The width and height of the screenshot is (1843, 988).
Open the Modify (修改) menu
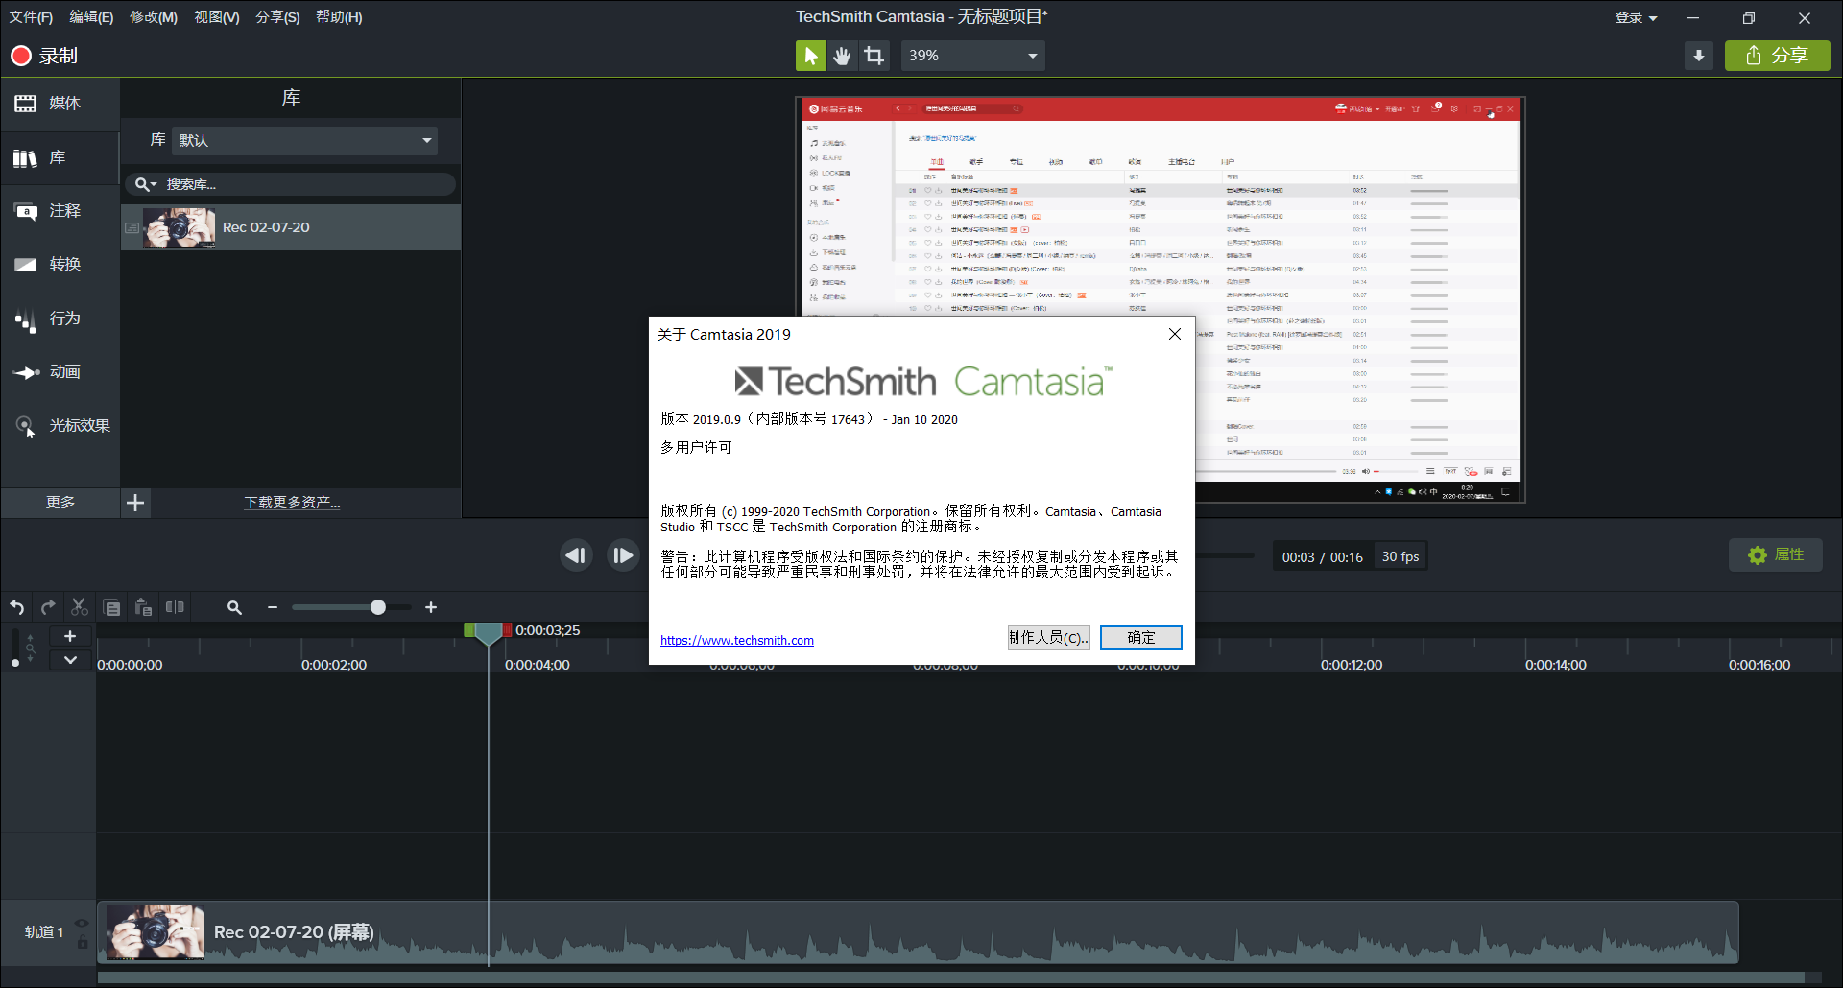click(154, 17)
